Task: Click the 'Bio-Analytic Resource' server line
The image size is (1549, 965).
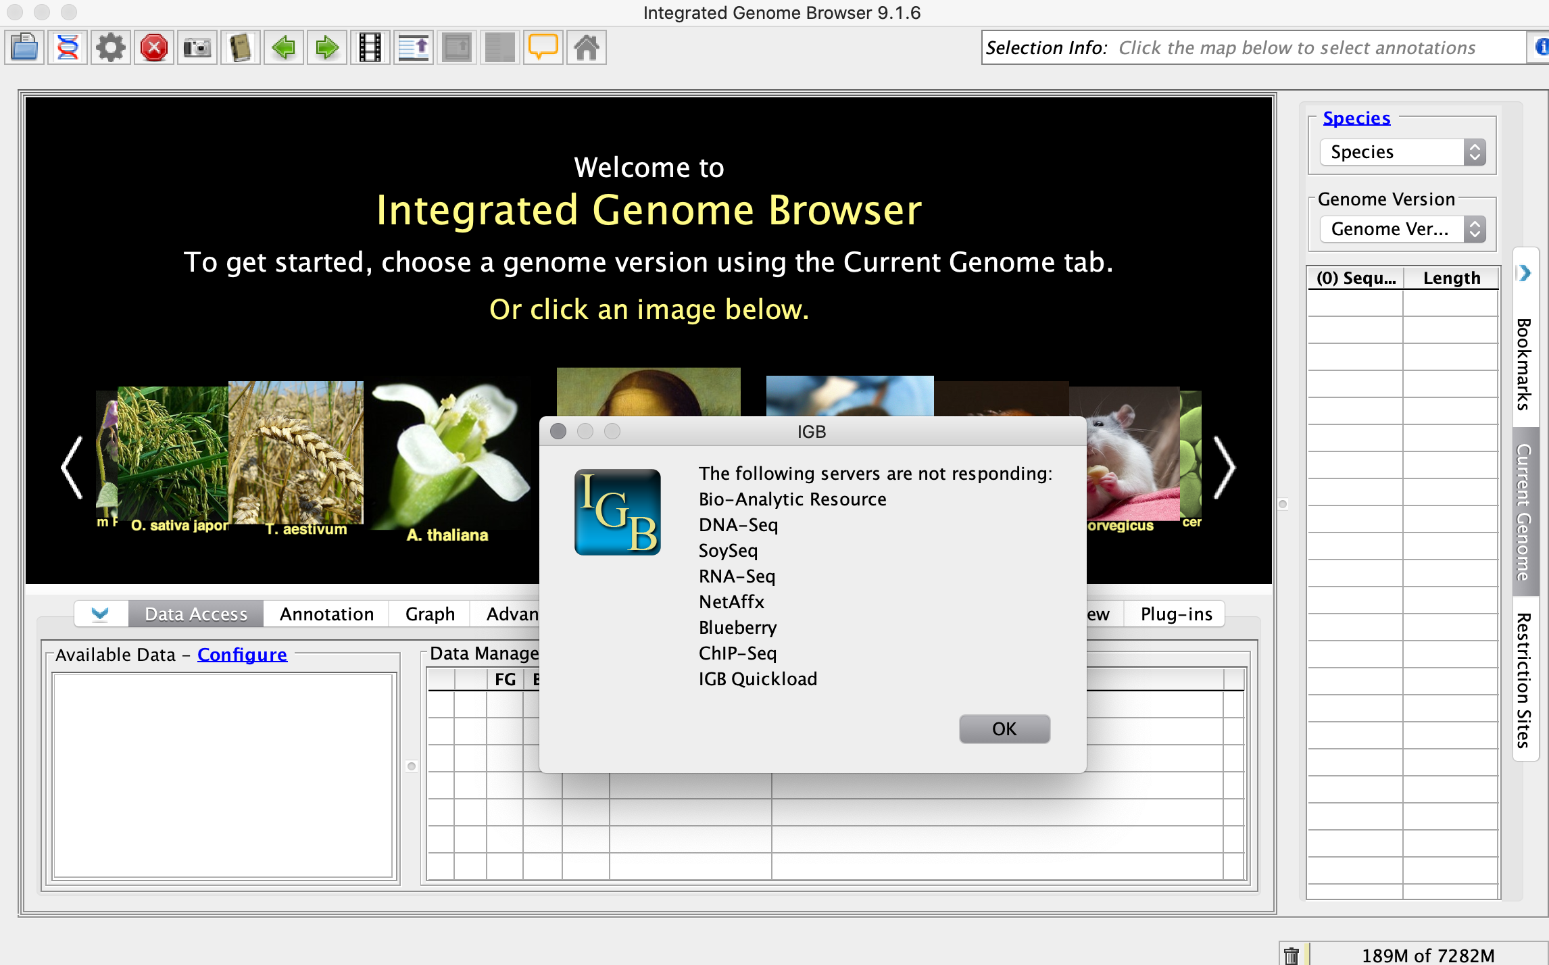Action: pyautogui.click(x=792, y=499)
